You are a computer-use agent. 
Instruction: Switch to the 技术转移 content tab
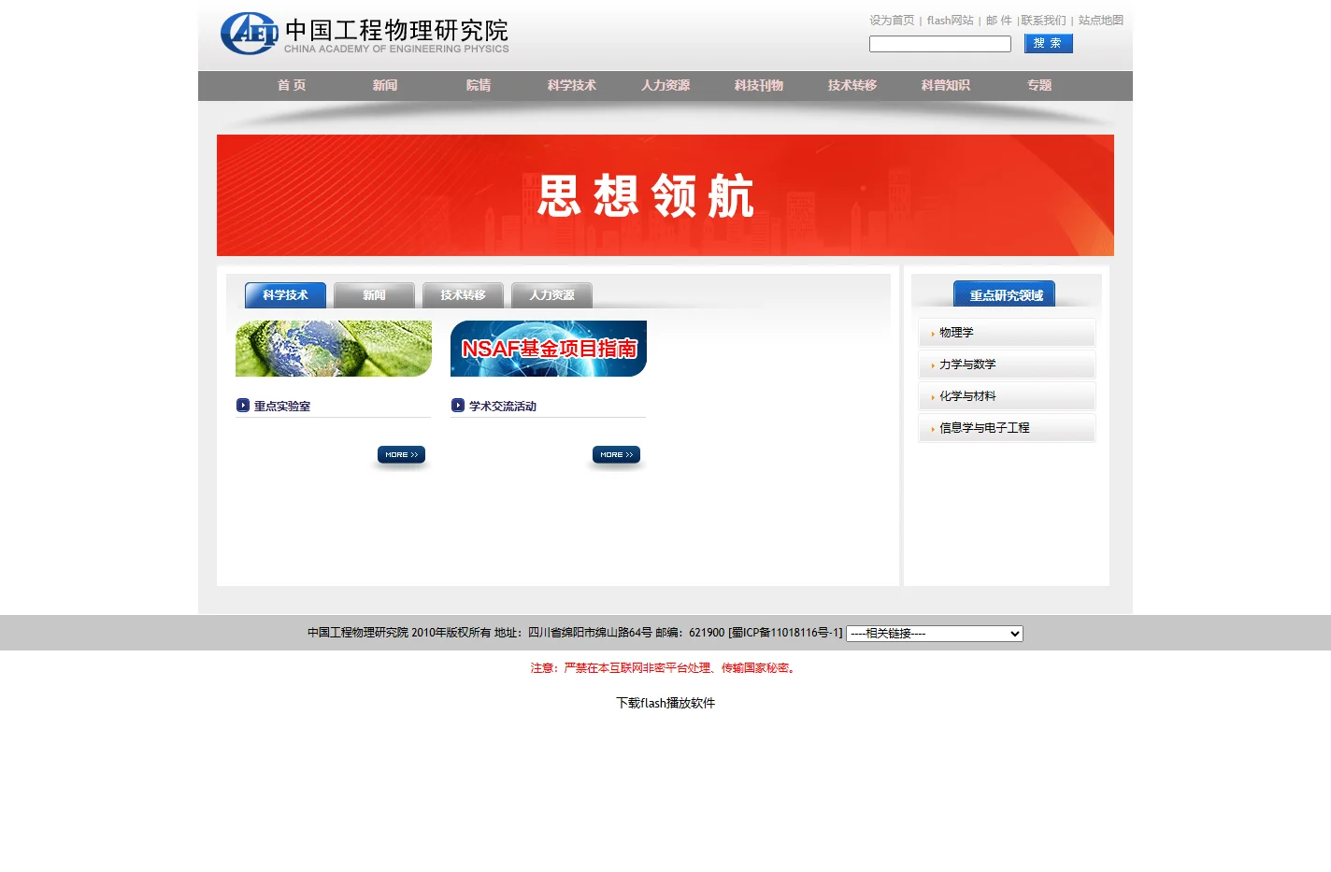[x=463, y=295]
